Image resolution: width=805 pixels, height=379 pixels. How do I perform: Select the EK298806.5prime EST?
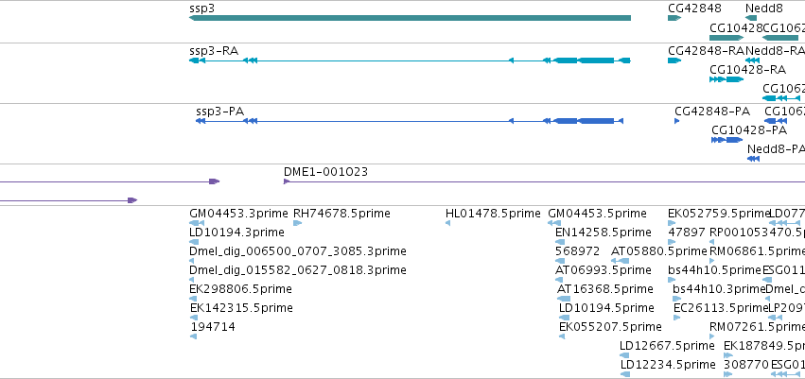point(193,299)
